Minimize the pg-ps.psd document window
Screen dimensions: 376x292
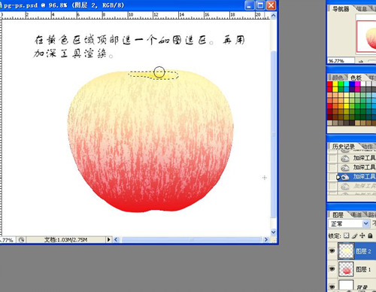coord(250,5)
